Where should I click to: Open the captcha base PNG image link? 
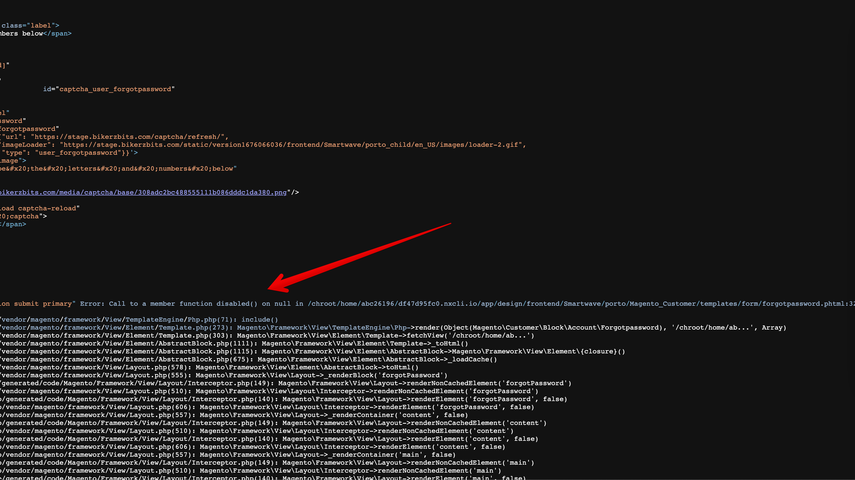click(x=143, y=192)
